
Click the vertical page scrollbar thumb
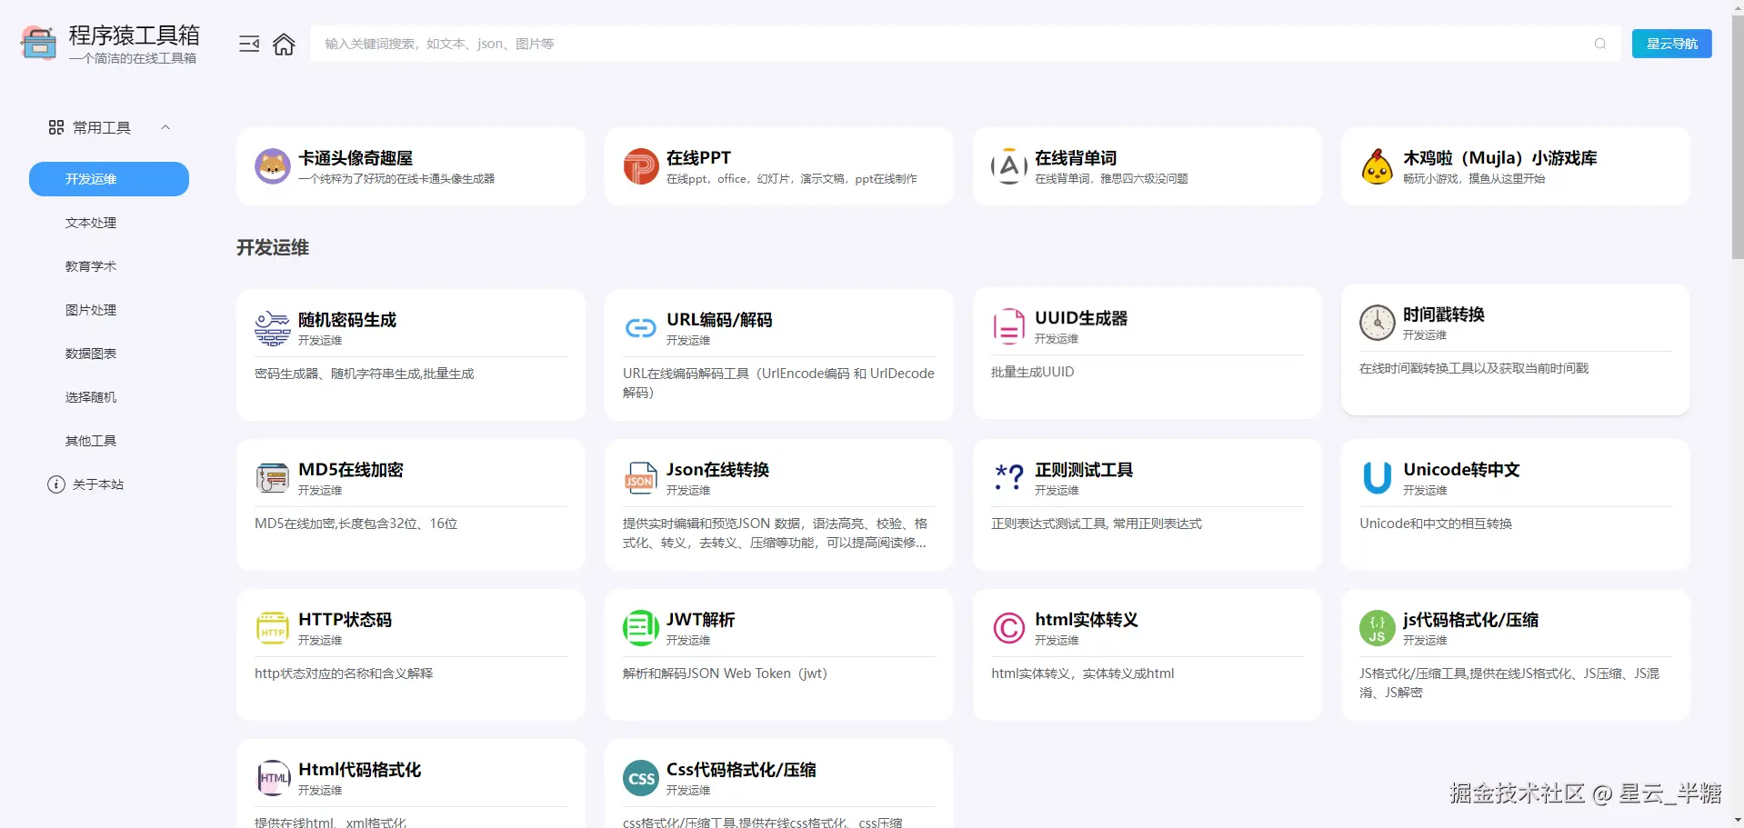(1738, 136)
